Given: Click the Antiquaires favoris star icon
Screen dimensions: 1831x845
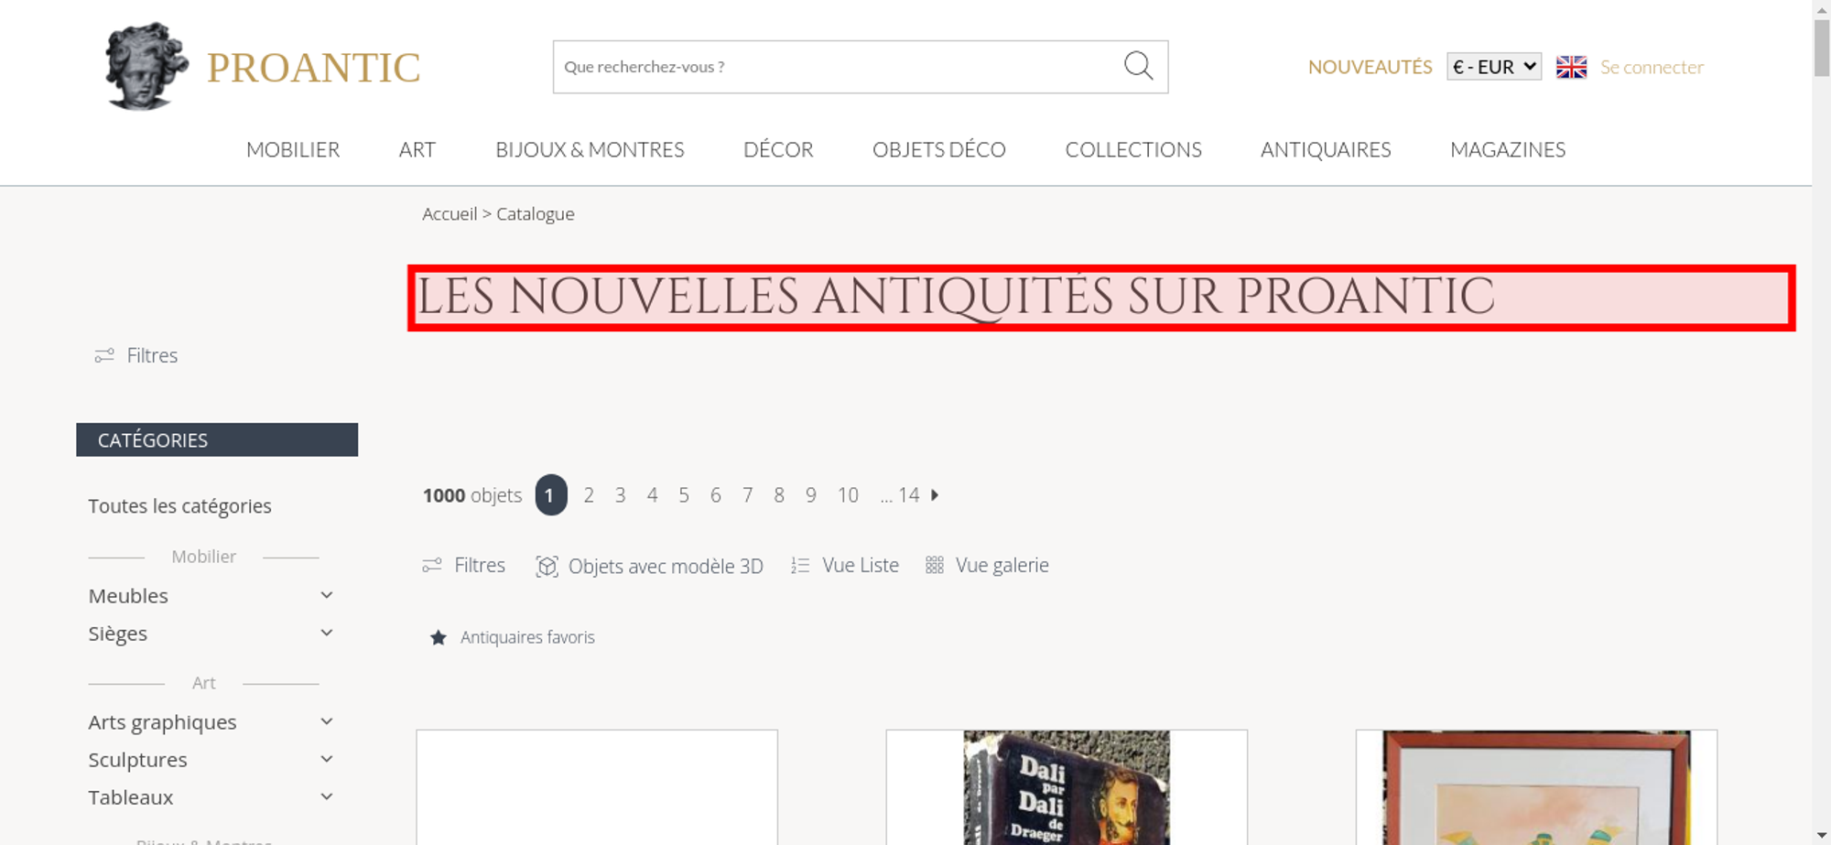Looking at the screenshot, I should tap(439, 637).
